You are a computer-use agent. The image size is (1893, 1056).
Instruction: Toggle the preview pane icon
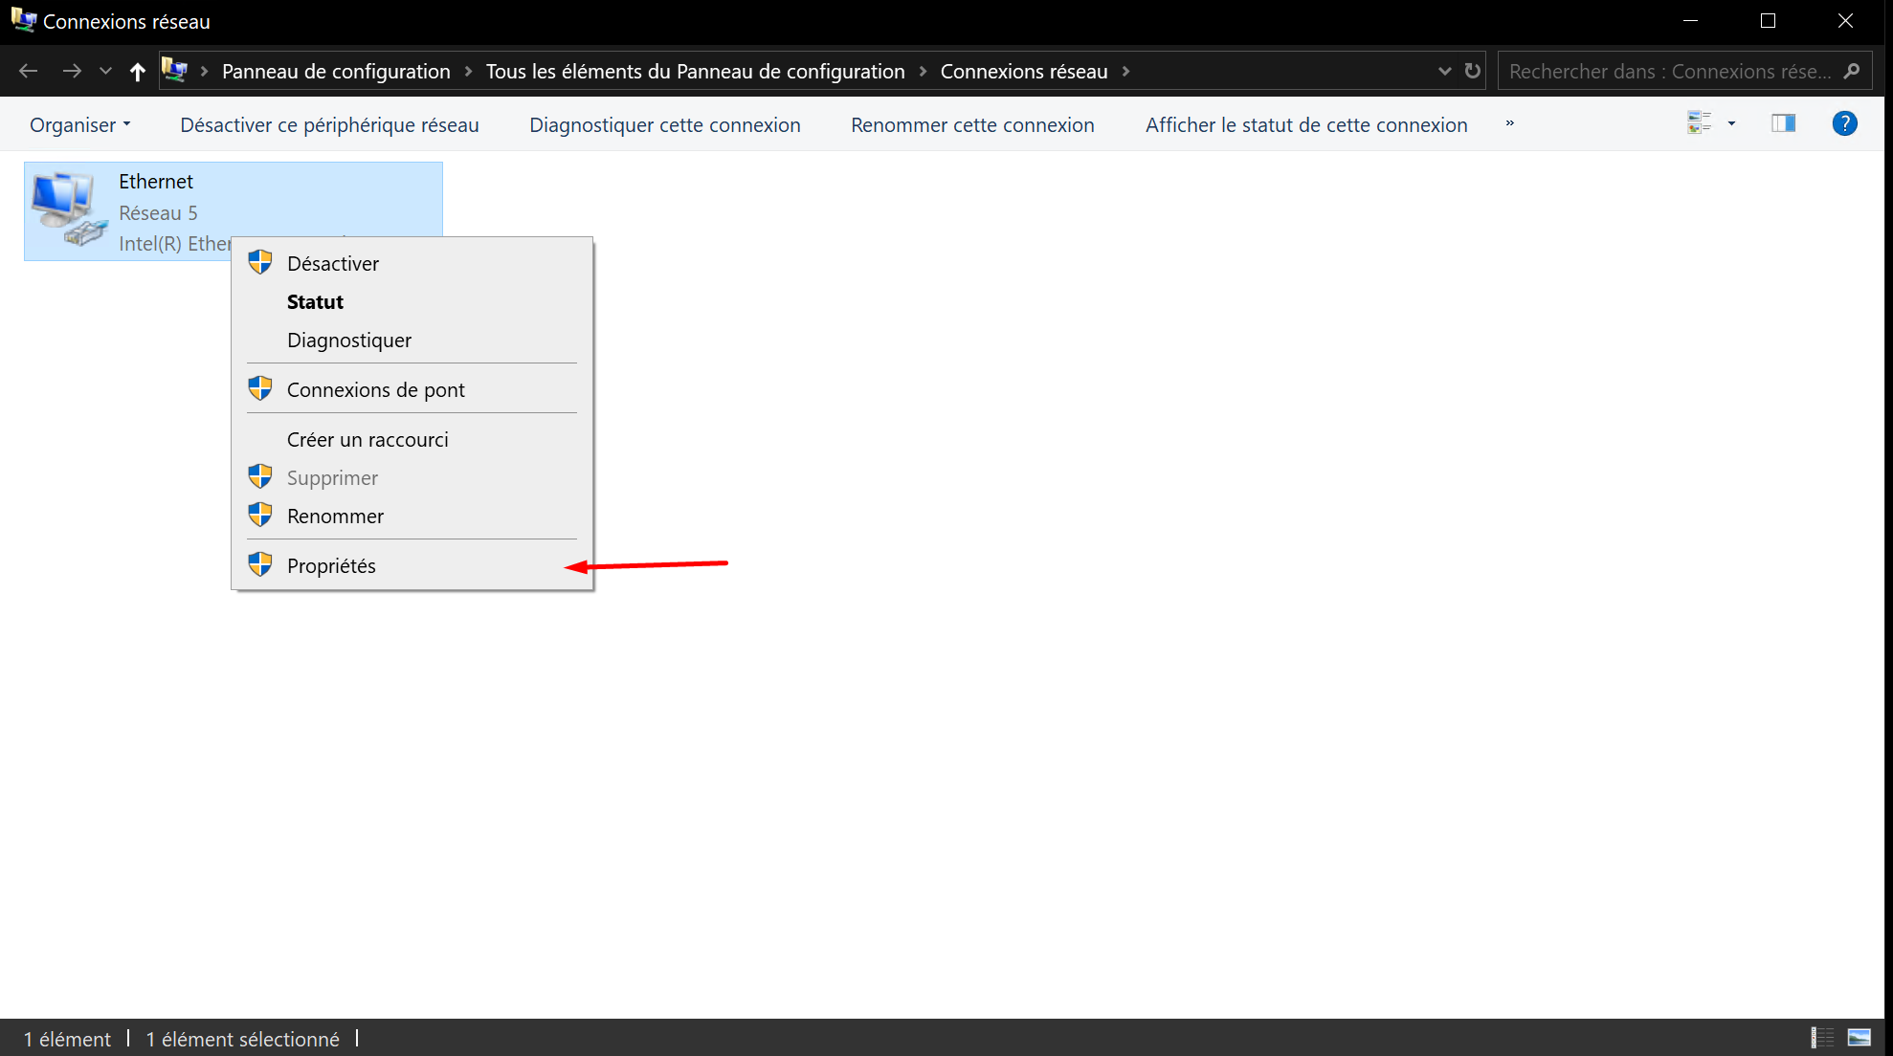[1784, 123]
